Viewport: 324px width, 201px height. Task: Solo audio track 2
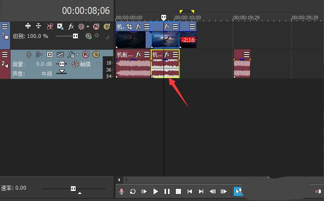(96, 55)
